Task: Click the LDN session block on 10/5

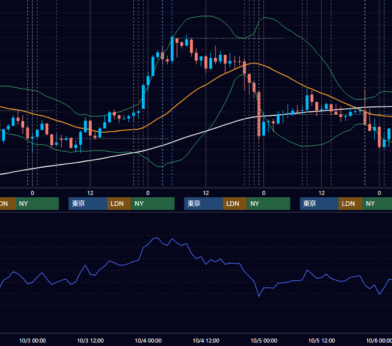Action: [350, 204]
